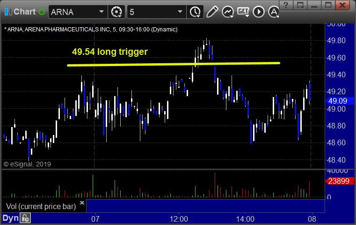Image resolution: width=356 pixels, height=225 pixels.
Task: Expand the ARNA symbol dropdown
Action: 102,12
